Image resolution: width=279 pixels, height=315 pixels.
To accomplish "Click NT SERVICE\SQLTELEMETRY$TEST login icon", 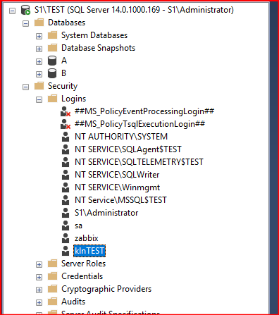I will coord(66,162).
